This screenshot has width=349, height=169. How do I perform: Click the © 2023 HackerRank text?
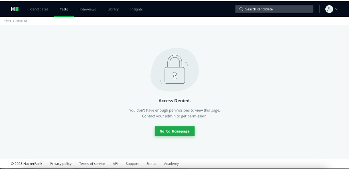27,164
